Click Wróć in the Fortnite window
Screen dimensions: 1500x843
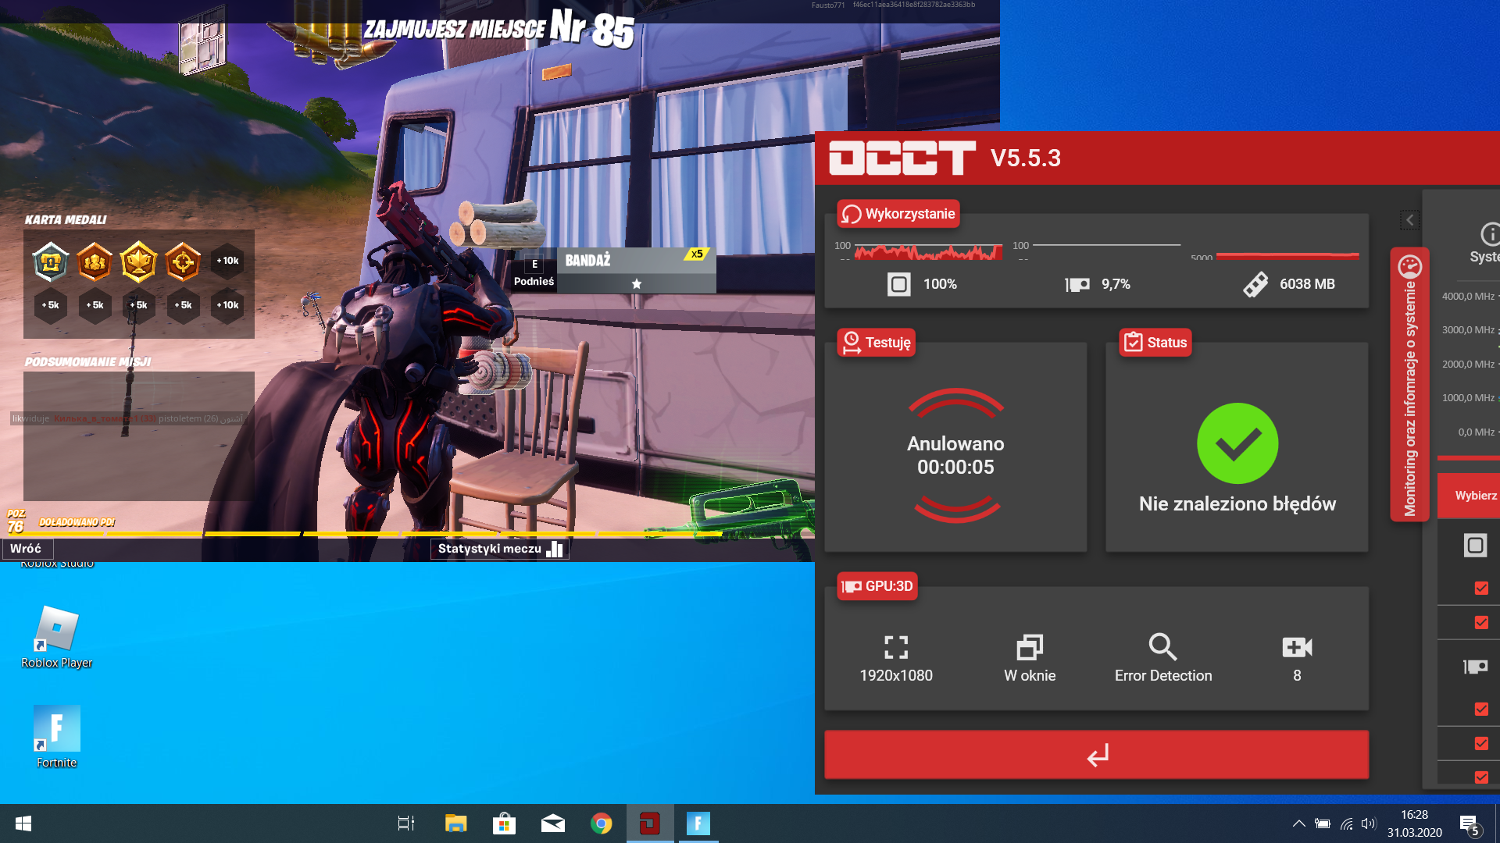point(27,549)
